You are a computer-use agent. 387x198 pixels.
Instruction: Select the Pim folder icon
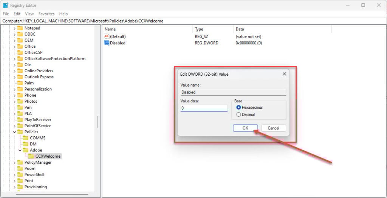[x=20, y=108]
